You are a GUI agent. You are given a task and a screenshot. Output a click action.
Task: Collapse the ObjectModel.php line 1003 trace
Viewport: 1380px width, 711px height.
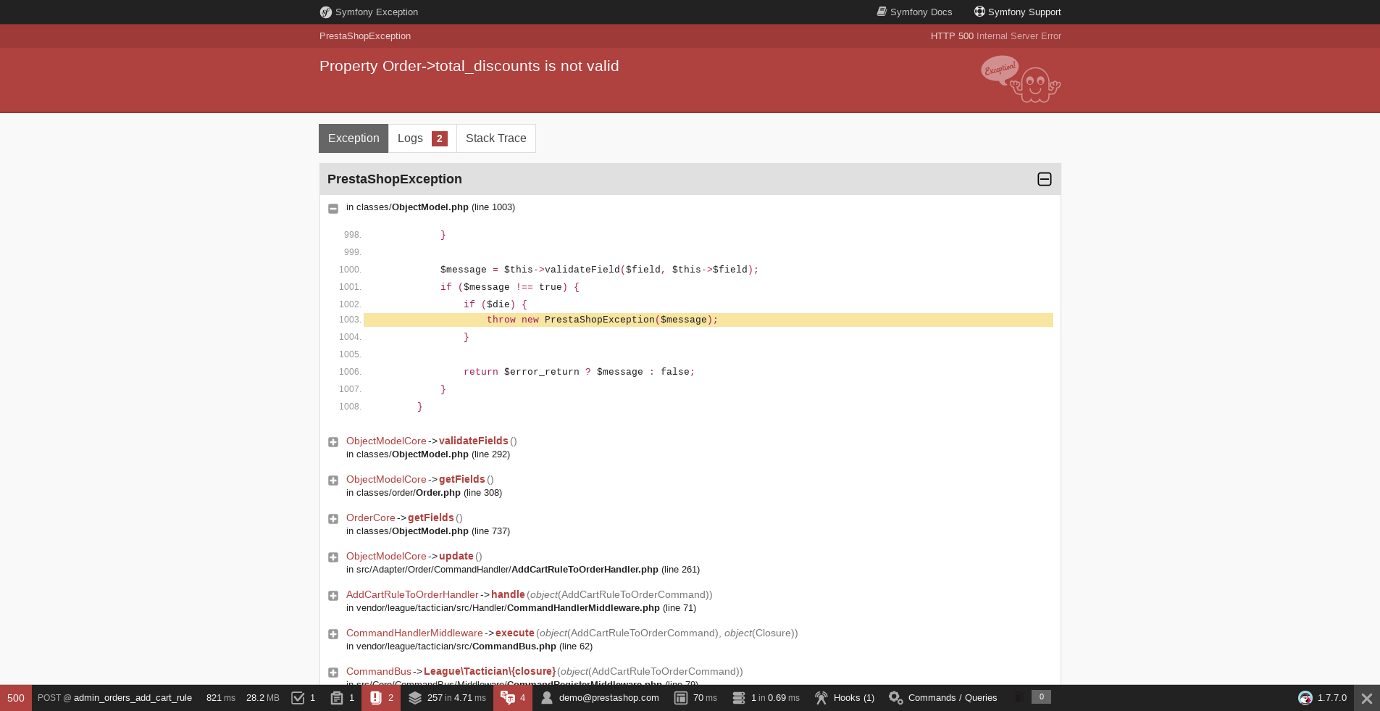click(333, 209)
